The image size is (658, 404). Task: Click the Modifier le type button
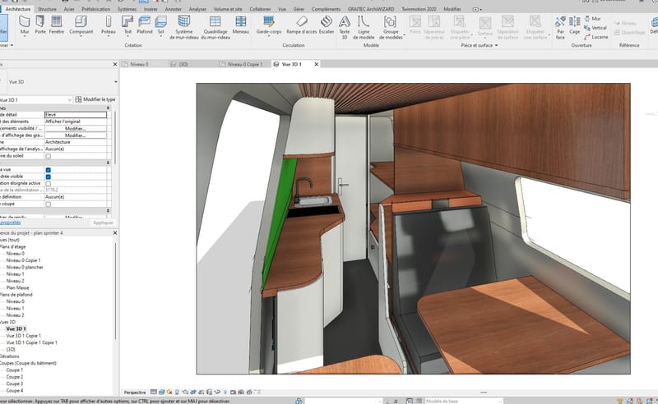(95, 99)
